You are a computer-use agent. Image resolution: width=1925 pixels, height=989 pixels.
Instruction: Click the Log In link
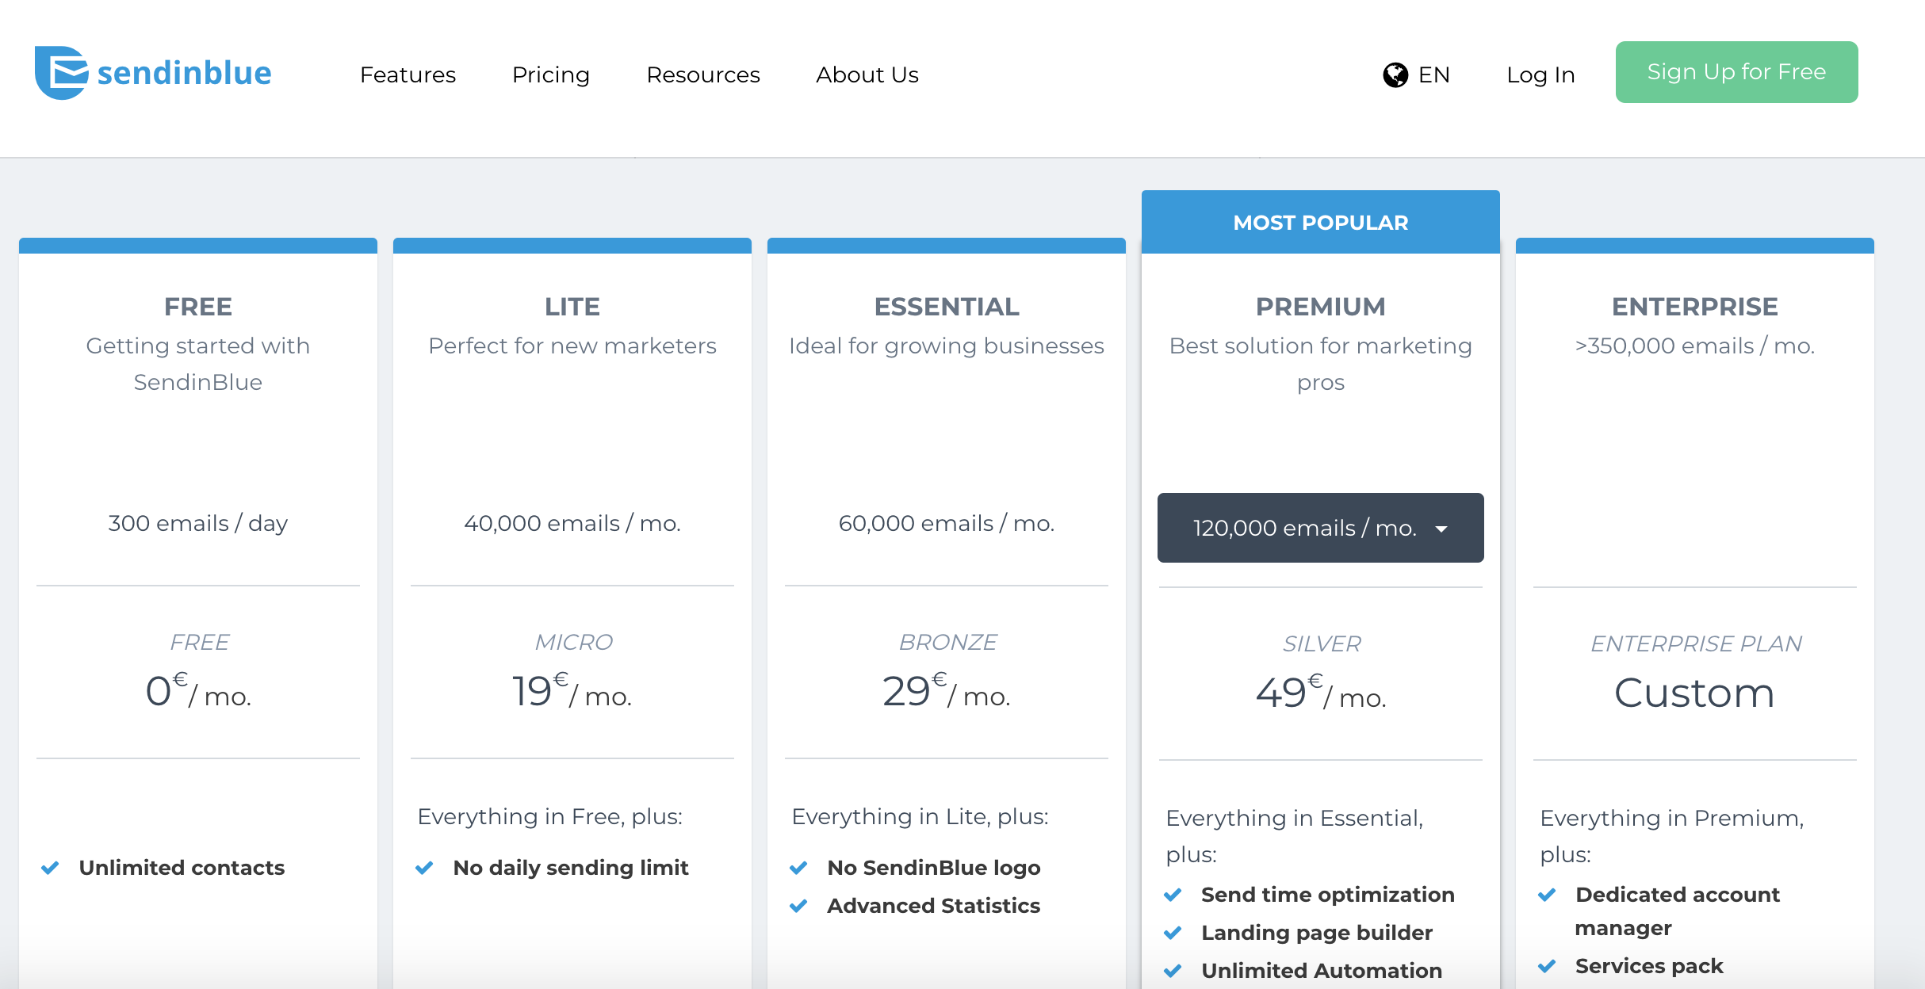click(1540, 74)
